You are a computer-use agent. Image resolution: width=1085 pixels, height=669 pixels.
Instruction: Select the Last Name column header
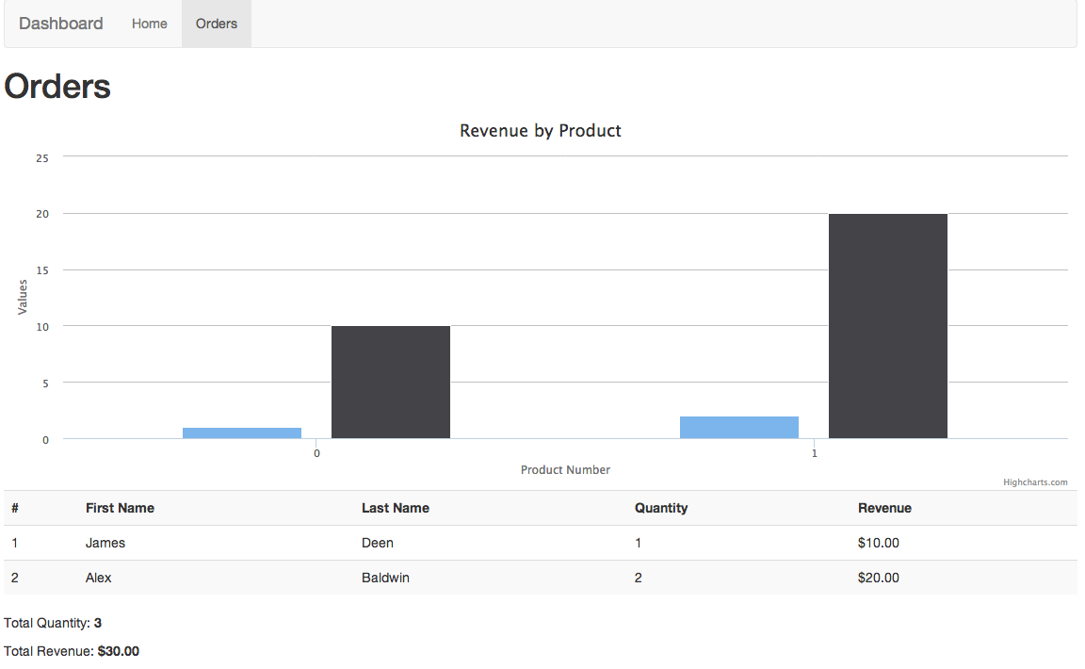pos(395,508)
